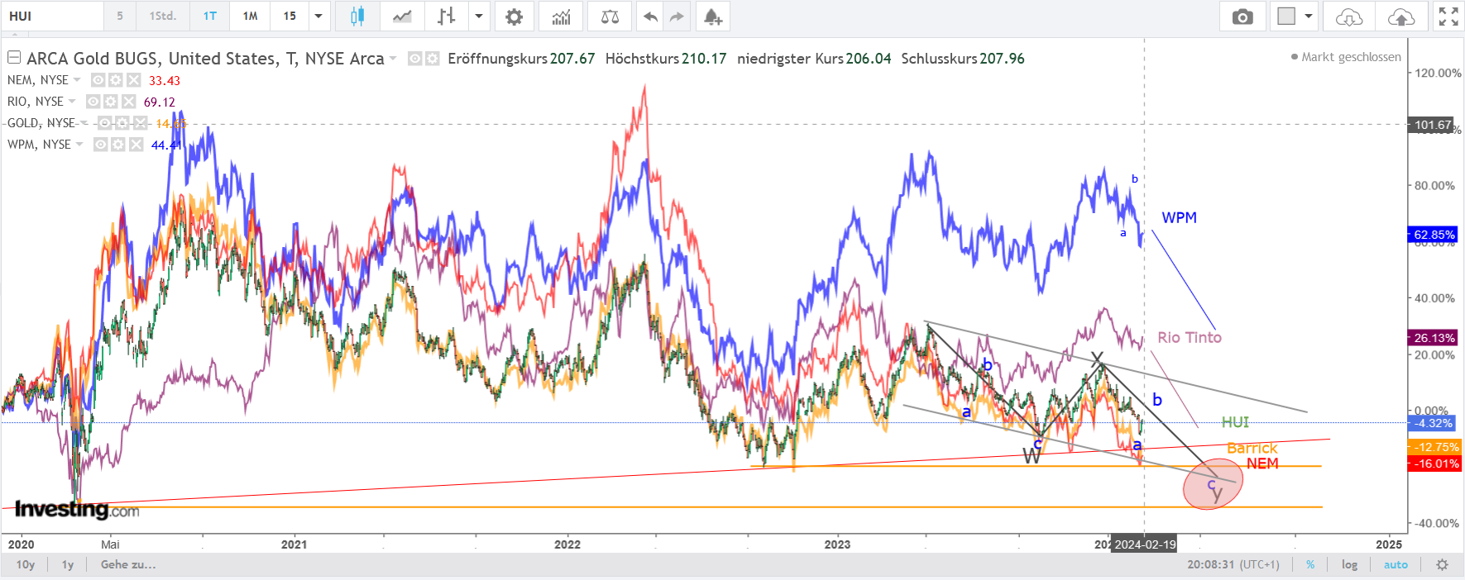Viewport: 1465px width, 580px height.
Task: Redo last chart action
Action: (x=677, y=17)
